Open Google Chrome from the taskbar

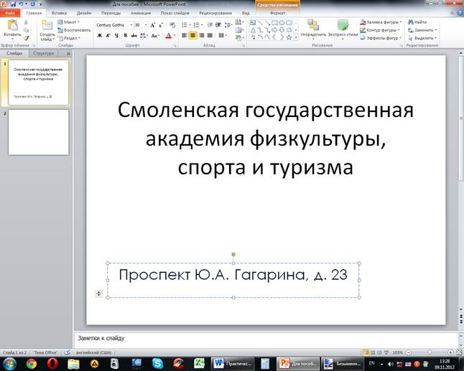click(x=32, y=363)
